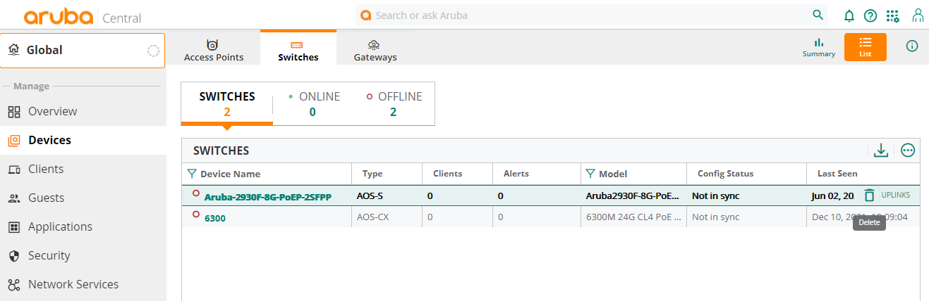Select the Switches tab
929x301 pixels.
(x=298, y=49)
